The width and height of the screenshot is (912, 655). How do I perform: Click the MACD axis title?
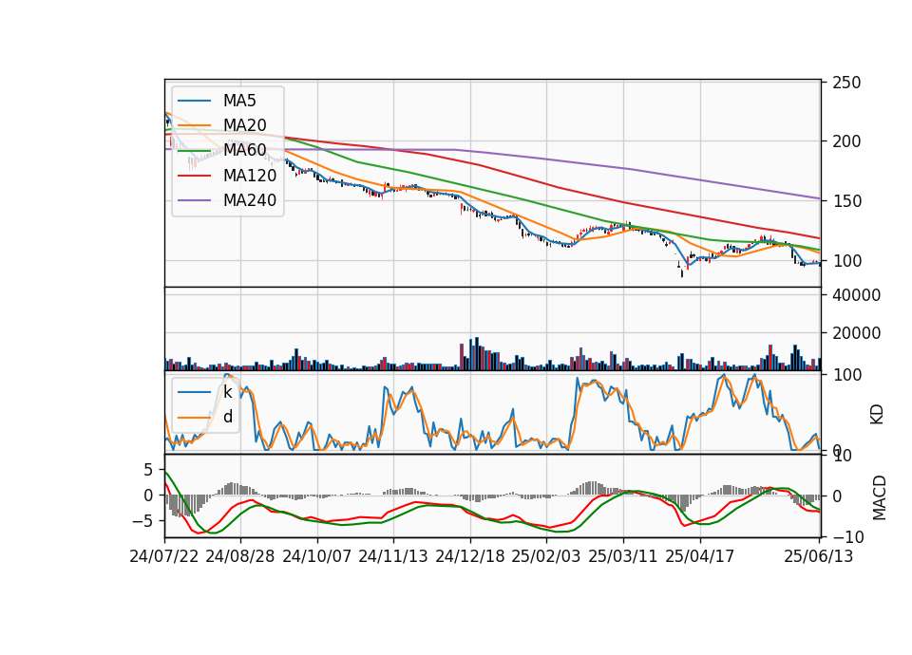click(879, 497)
